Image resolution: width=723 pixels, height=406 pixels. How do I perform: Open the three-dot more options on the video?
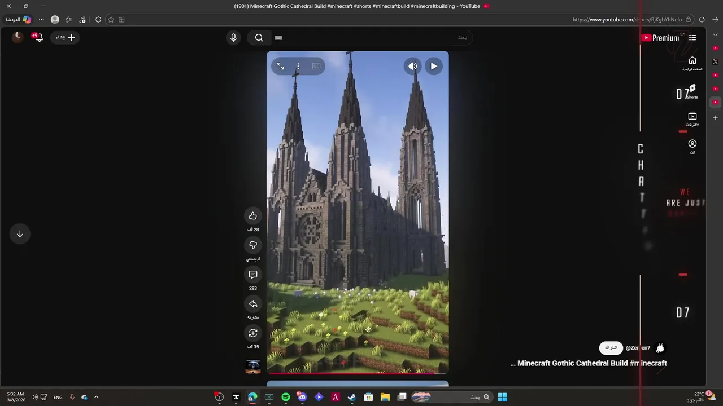pos(298,66)
